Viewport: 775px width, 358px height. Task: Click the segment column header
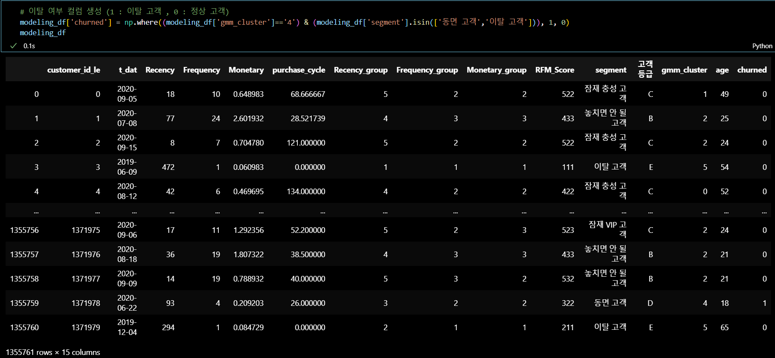(x=610, y=70)
